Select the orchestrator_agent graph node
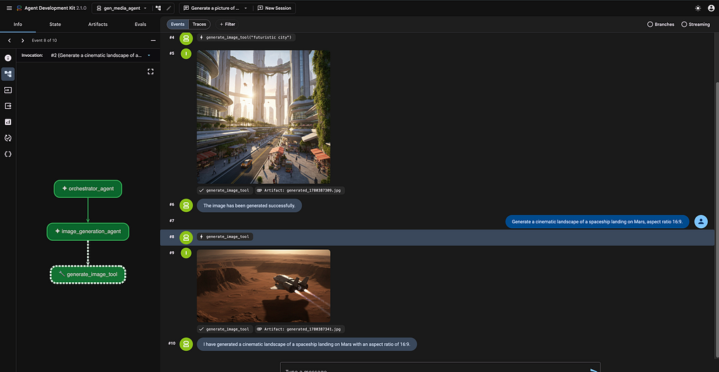Viewport: 719px width, 372px height. click(x=88, y=189)
